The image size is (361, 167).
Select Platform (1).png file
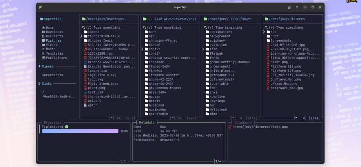point(284,66)
